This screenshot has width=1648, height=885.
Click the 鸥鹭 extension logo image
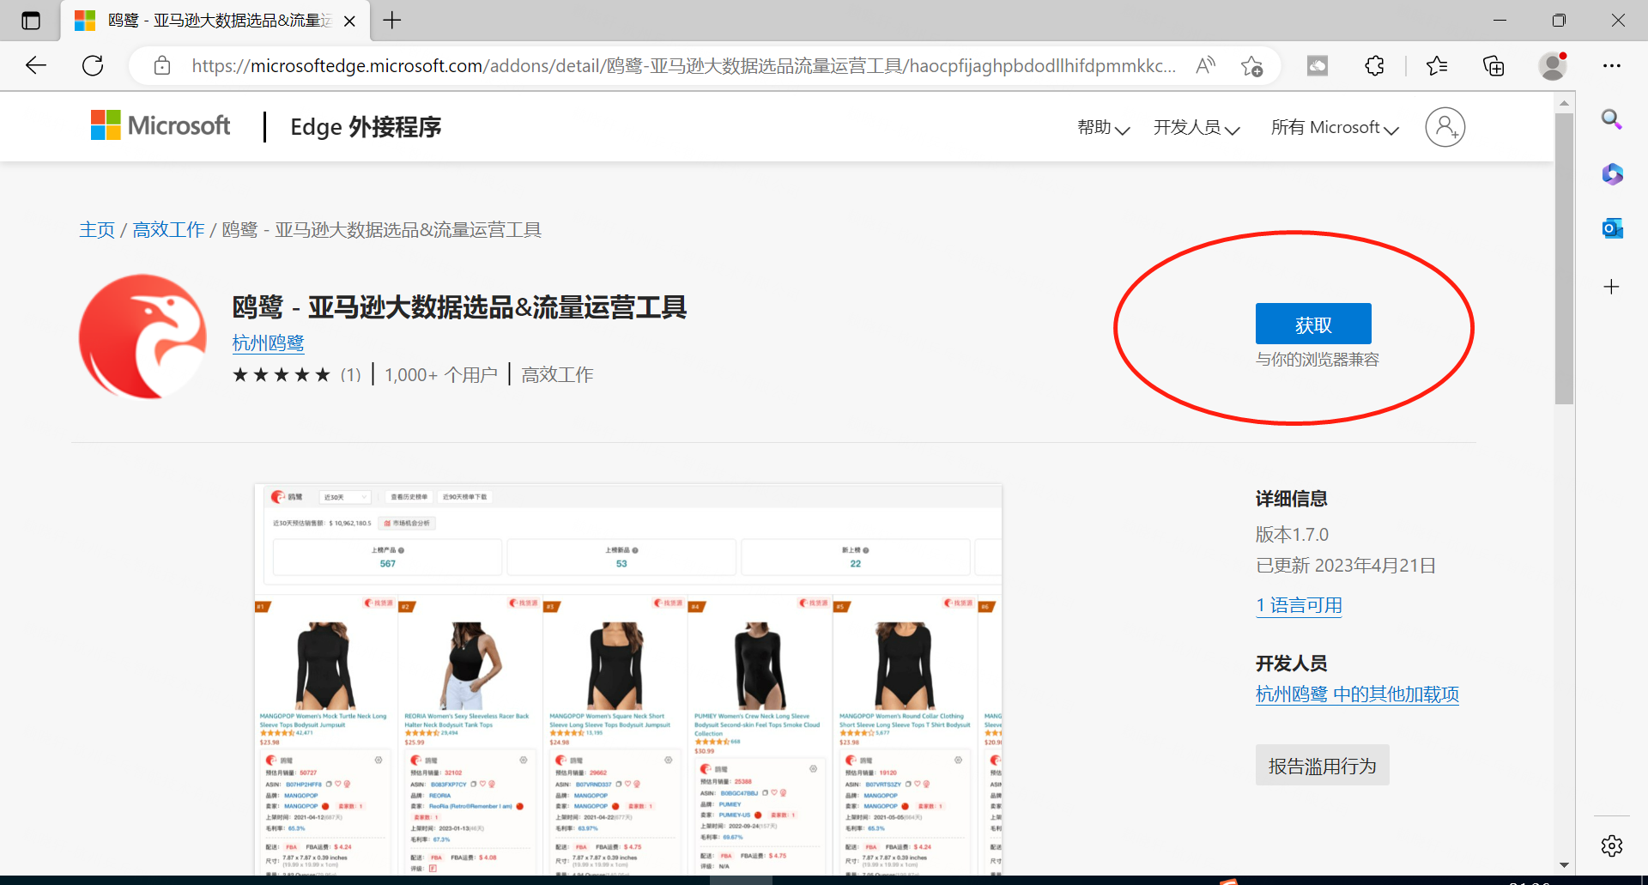coord(142,336)
